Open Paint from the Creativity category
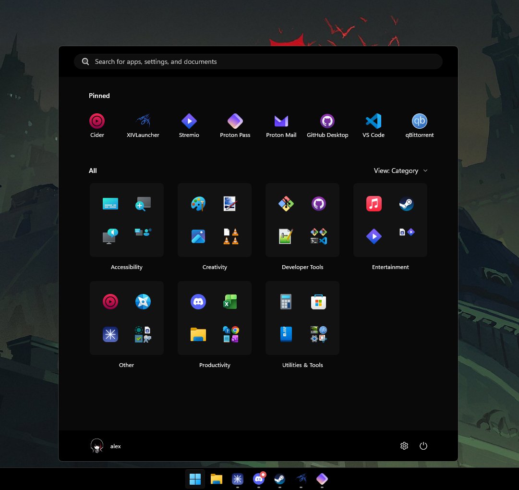Viewport: 519px width, 490px height. 198,204
